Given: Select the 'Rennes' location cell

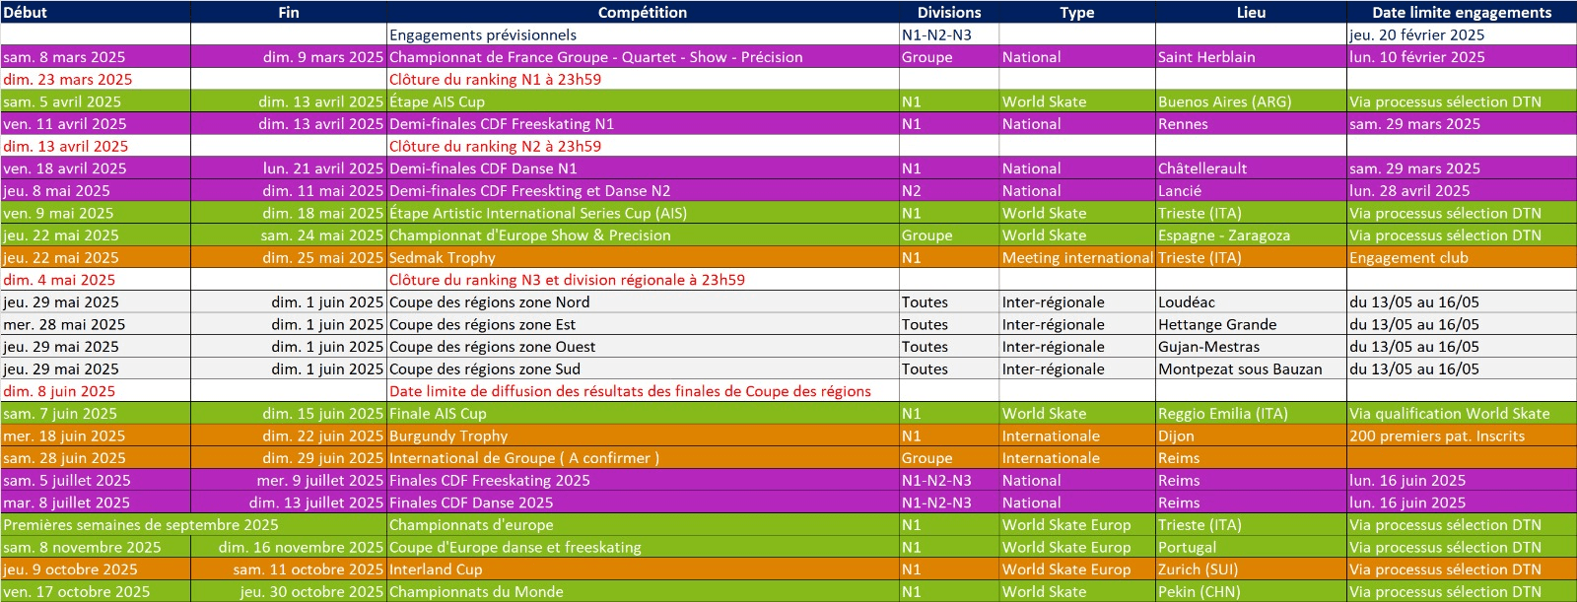Looking at the screenshot, I should 1251,124.
